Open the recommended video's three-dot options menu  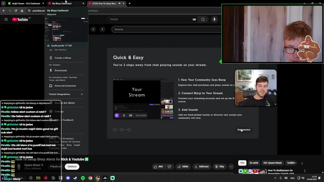pos(305,171)
